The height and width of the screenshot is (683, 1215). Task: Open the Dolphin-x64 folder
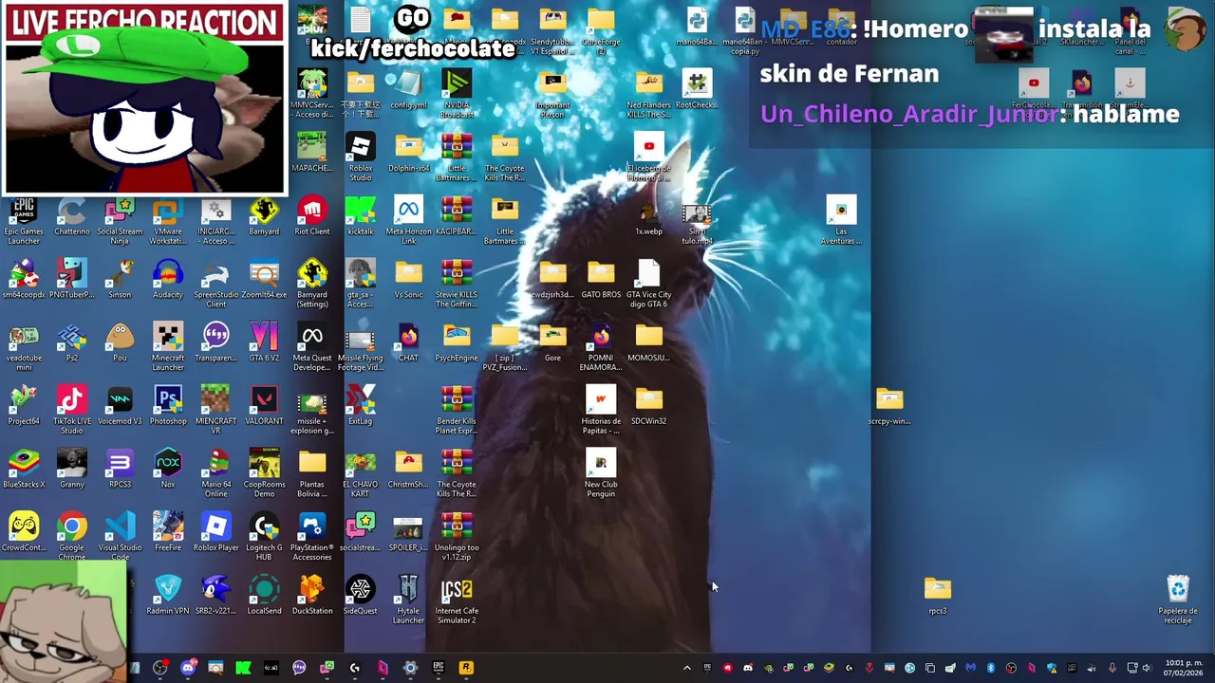pos(408,154)
